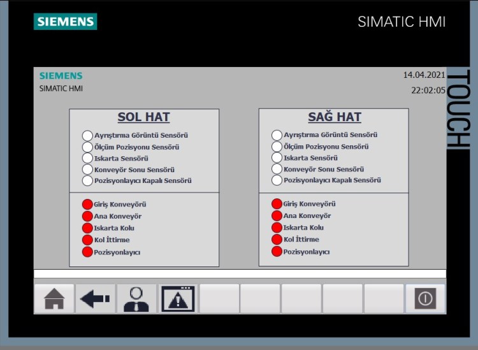Click red Pozisyonlayıcı indicator in SOL HAT

point(87,252)
